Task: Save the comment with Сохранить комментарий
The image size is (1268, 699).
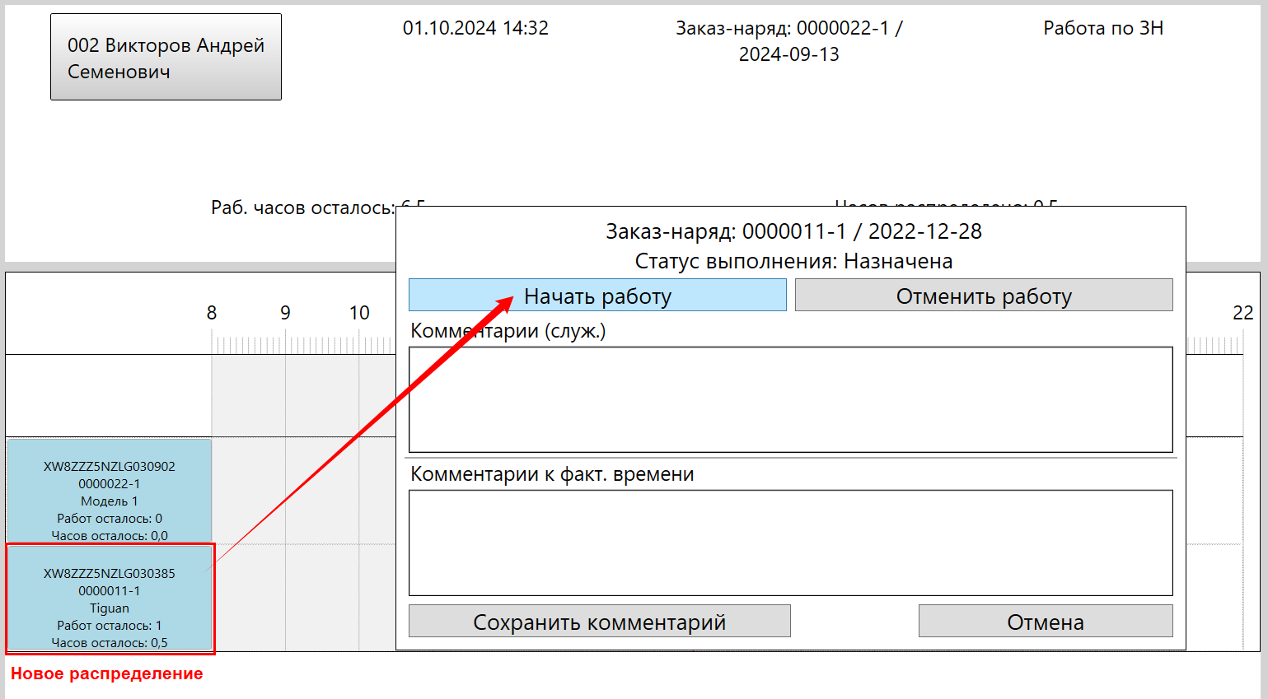Action: point(599,622)
